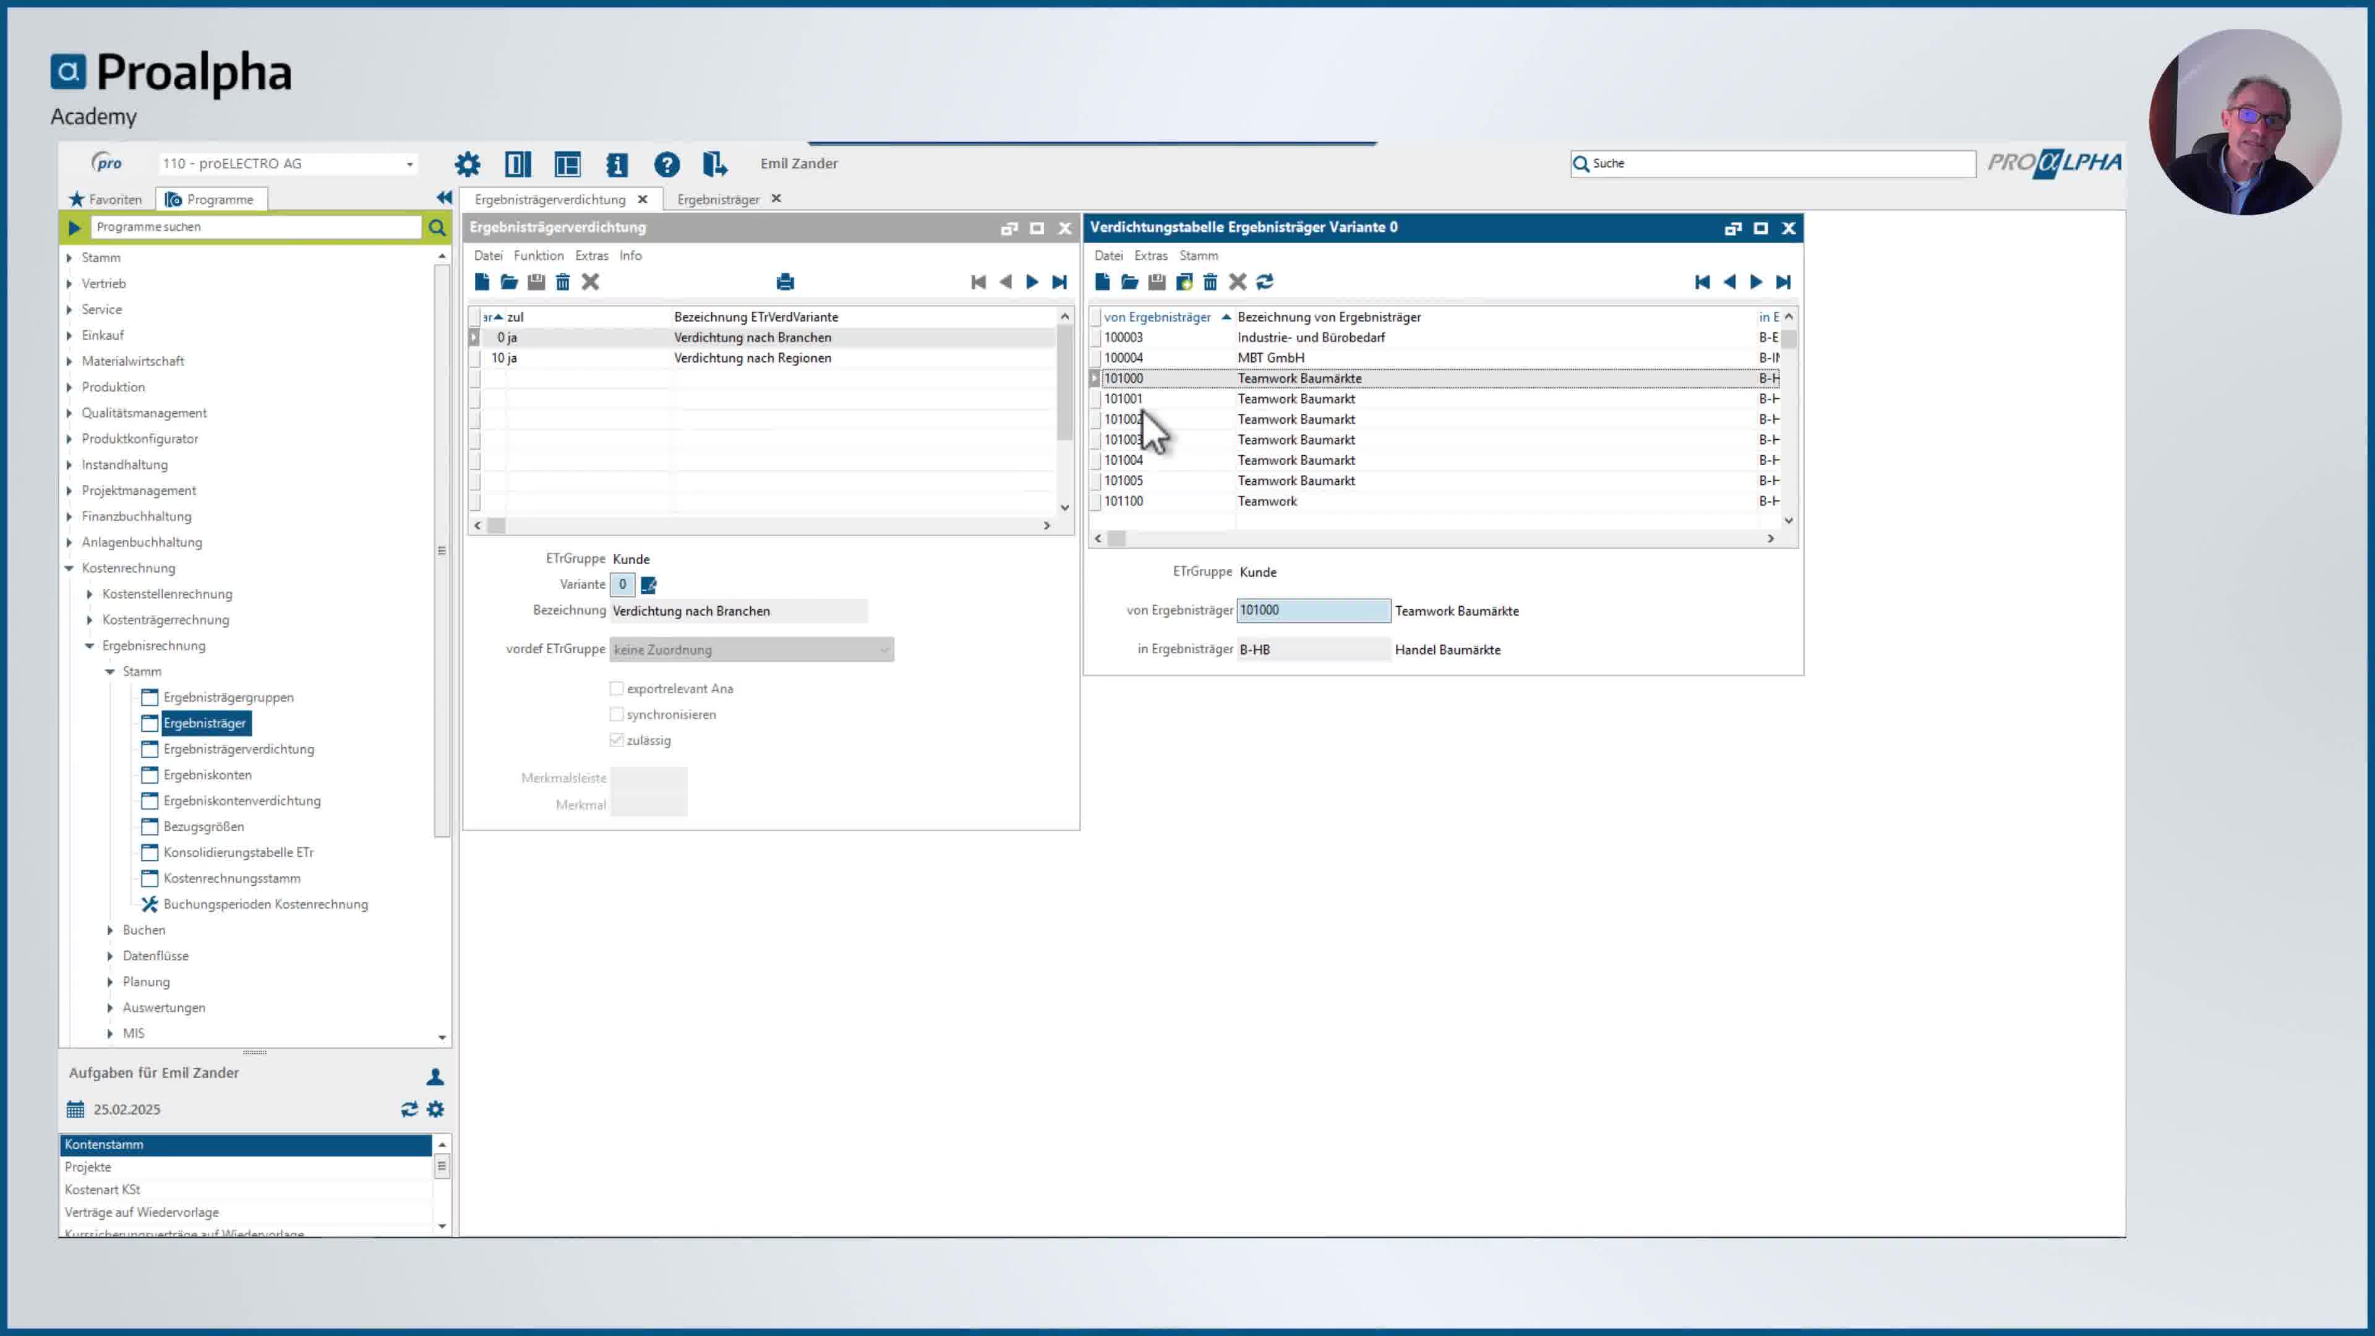The image size is (2375, 1336).
Task: Click open folder icon in Verdichtungstabelle toolbar
Action: click(1129, 282)
